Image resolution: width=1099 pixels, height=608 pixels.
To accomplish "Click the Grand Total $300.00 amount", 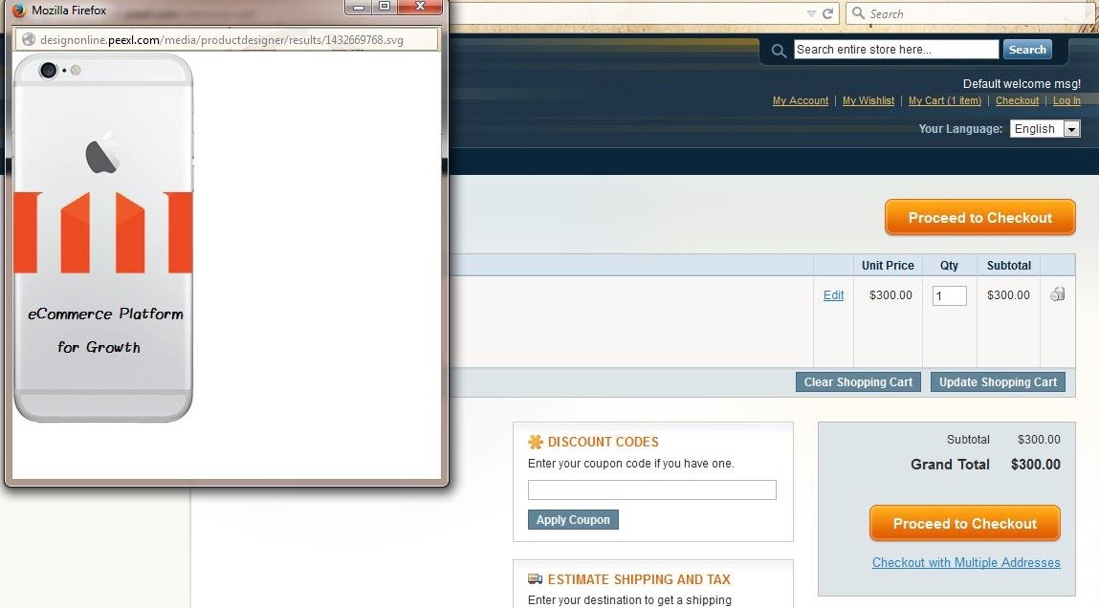I will click(1035, 465).
